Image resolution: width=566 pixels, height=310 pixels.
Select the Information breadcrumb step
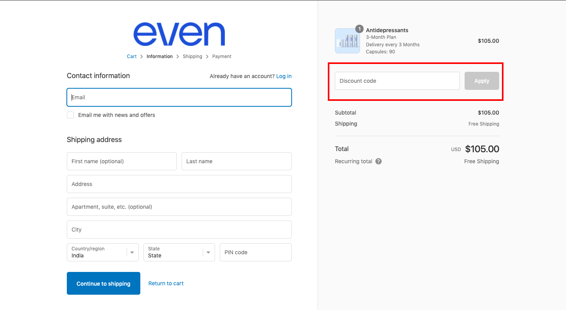(160, 57)
